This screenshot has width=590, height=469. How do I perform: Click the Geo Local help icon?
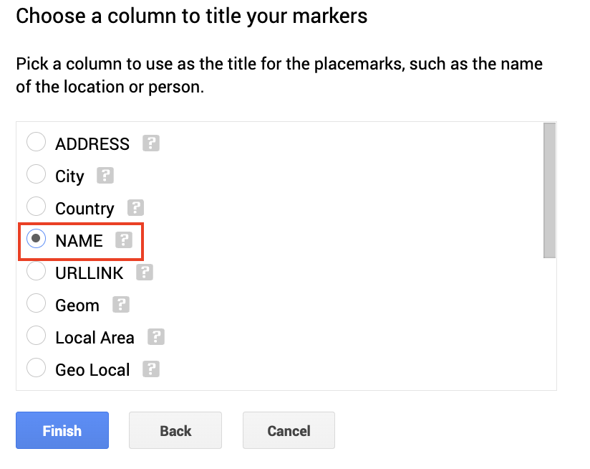tap(151, 369)
